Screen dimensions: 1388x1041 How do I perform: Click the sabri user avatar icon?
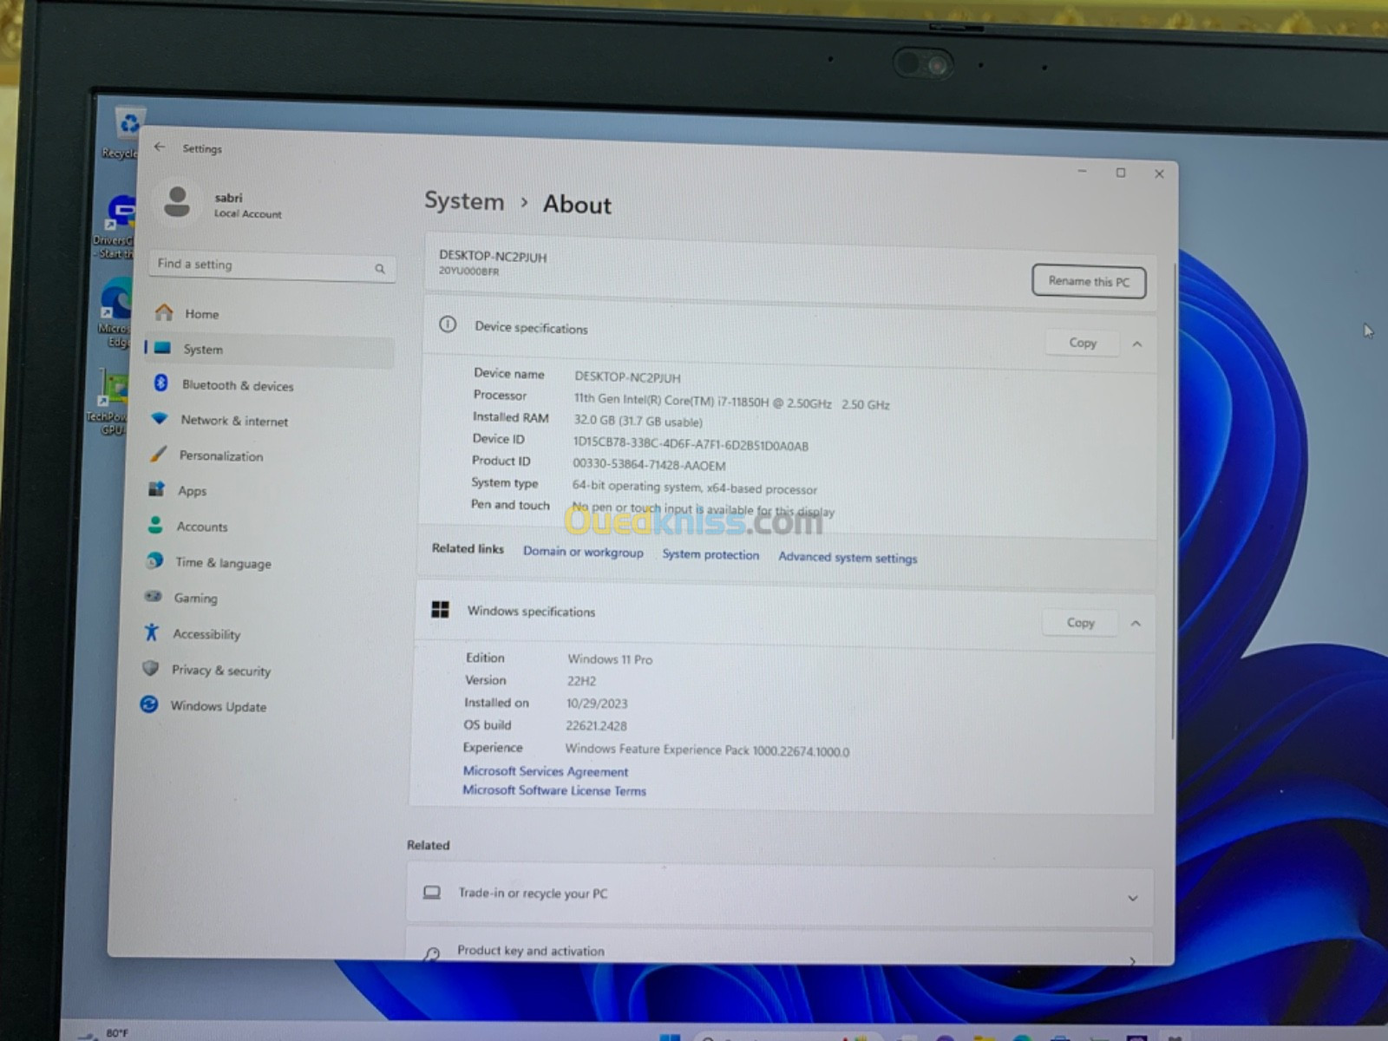177,201
